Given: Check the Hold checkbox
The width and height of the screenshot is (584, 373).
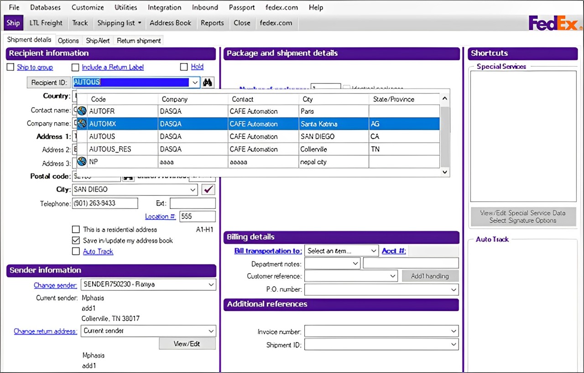Looking at the screenshot, I should point(184,67).
